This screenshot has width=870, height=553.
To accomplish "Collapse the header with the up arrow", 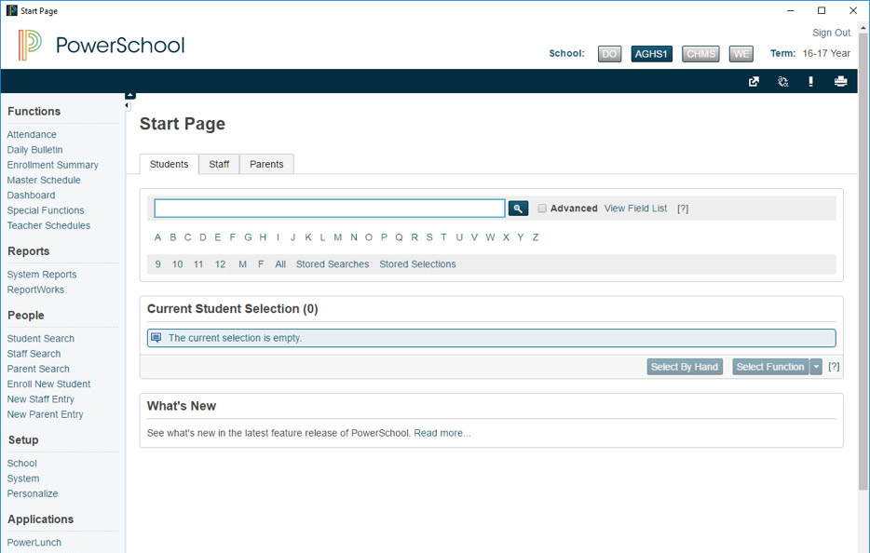I will [x=130, y=95].
